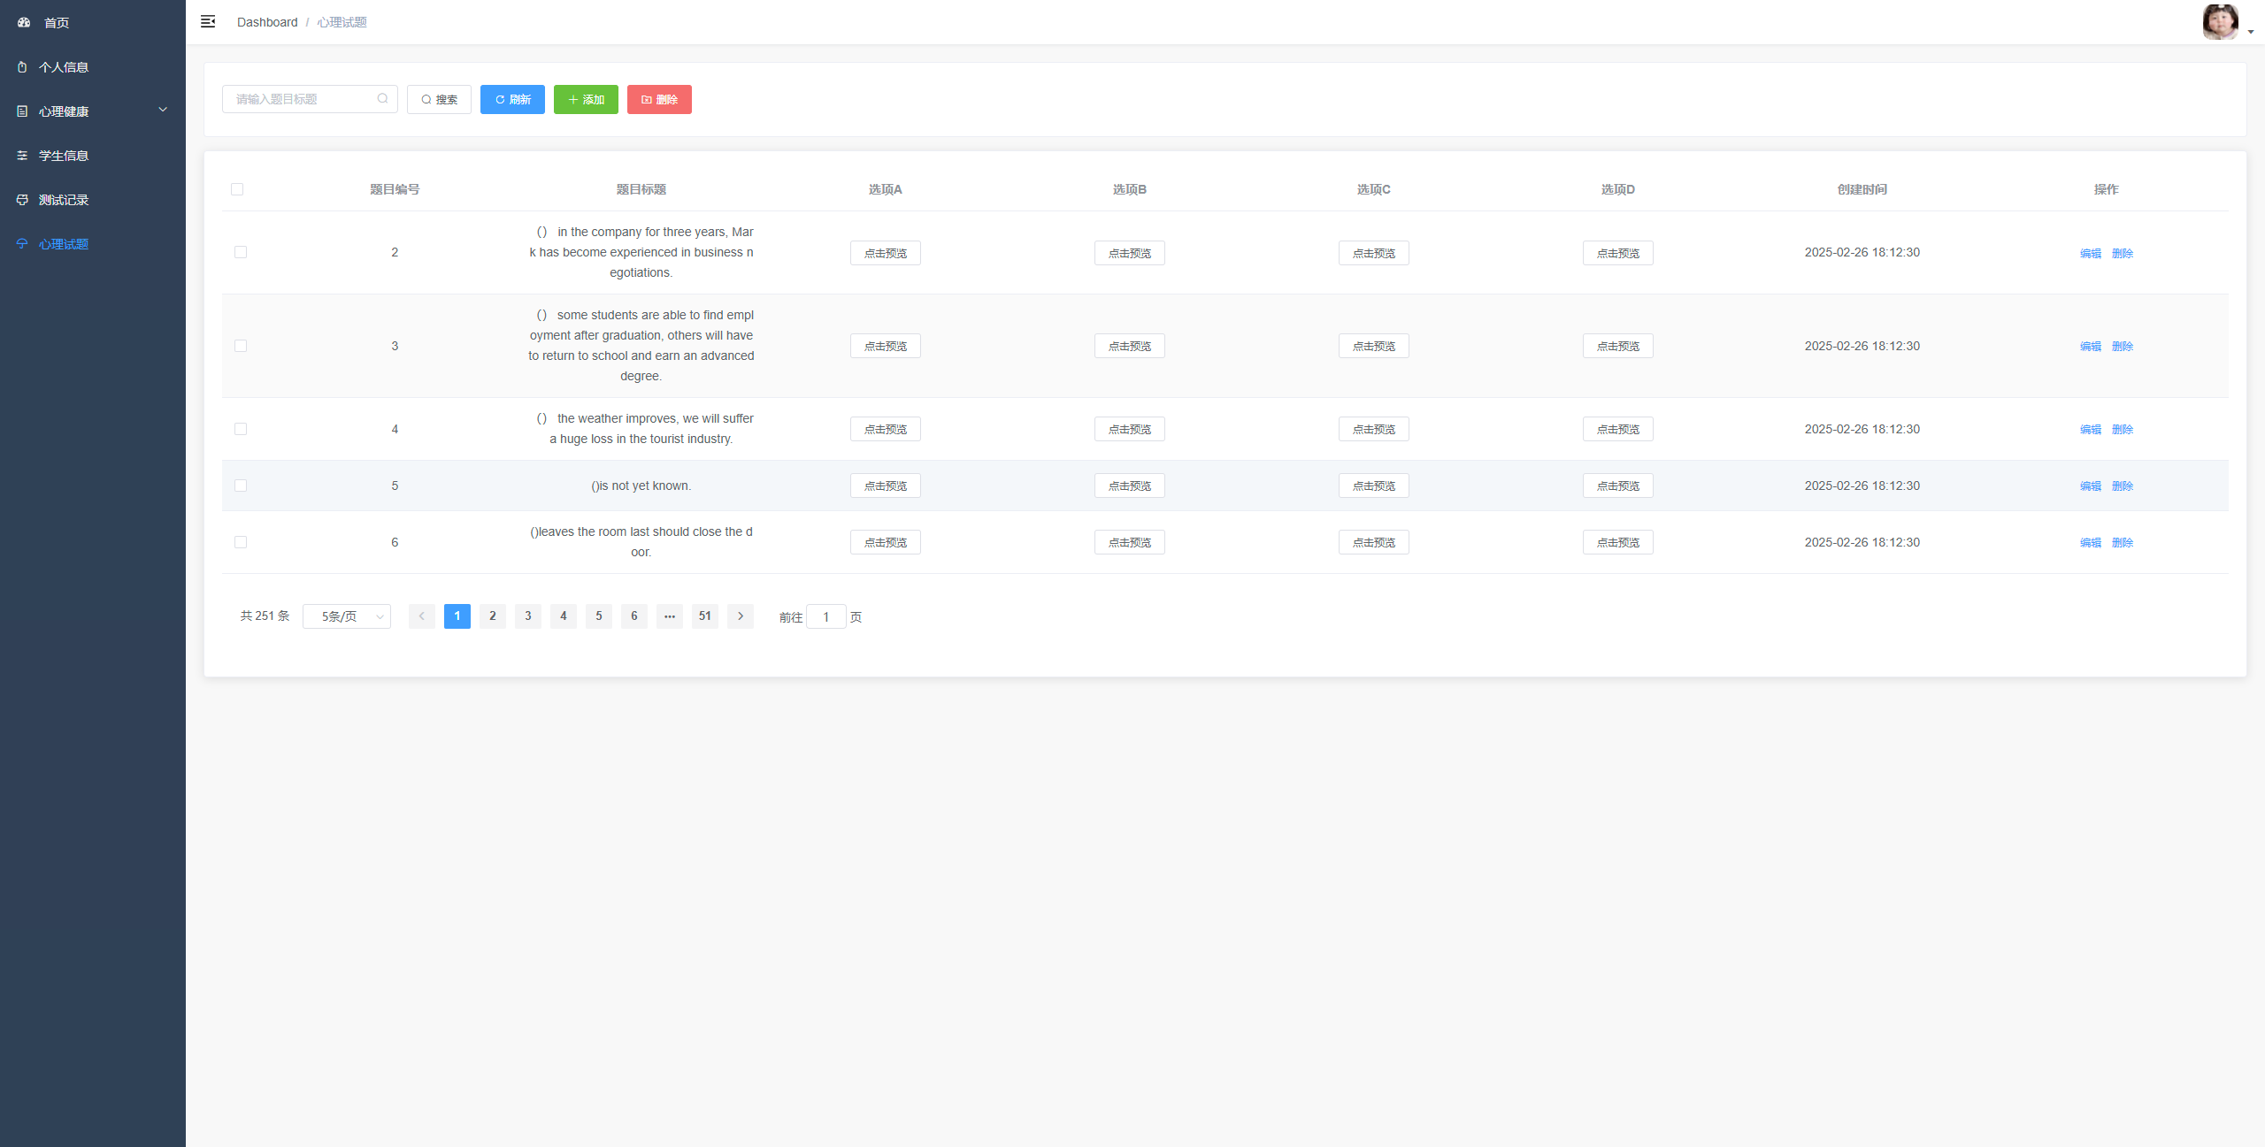Image resolution: width=2265 pixels, height=1147 pixels.
Task: Go to previous page arrow
Action: tap(422, 616)
